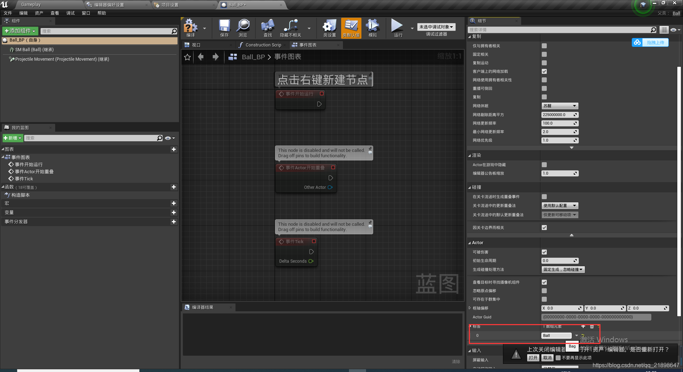683x372 pixels.
Task: Open the debug object 未选中调试对象 dropdown
Action: (x=436, y=27)
